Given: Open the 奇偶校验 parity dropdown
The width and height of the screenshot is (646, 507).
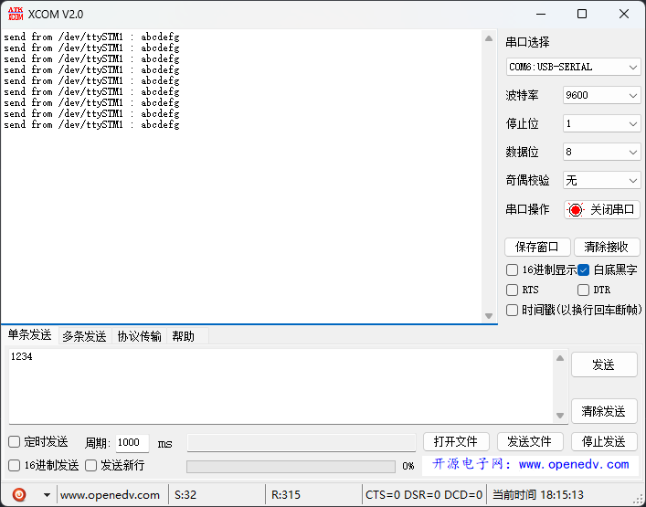Looking at the screenshot, I should tap(601, 181).
